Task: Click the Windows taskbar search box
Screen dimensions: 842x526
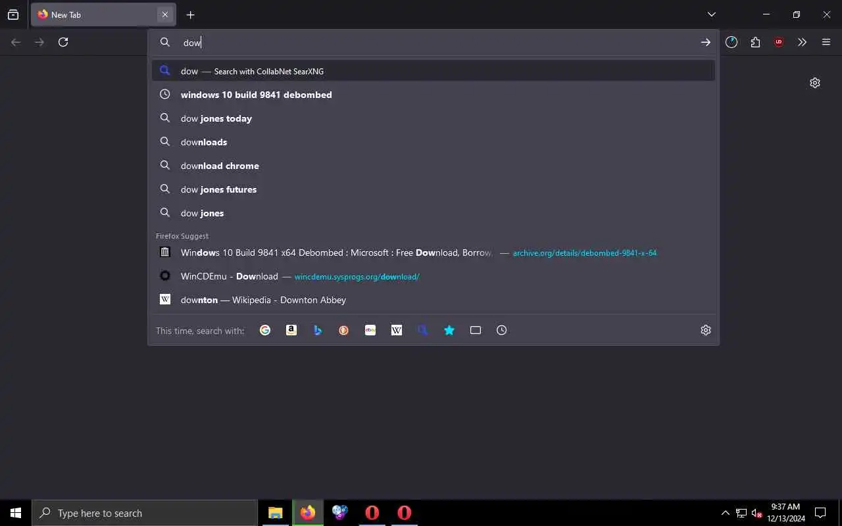Action: click(x=145, y=513)
